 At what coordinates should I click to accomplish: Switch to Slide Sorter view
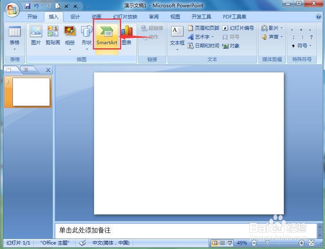[x=223, y=243]
